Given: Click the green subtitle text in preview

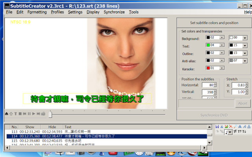Looking at the screenshot, I should (87, 99).
